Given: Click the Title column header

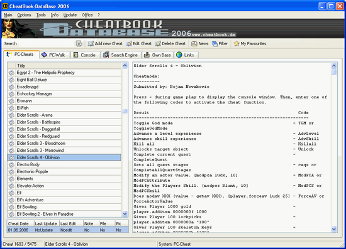Looking at the screenshot, I should (69, 66).
